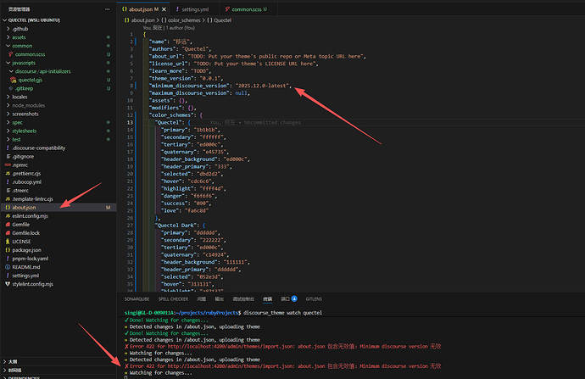
Task: Open the SPELL CHECKER panel tab
Action: (x=173, y=299)
